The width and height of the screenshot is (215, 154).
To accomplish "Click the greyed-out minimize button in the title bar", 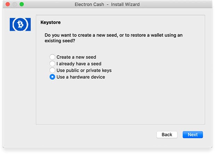I will coord(15,4).
